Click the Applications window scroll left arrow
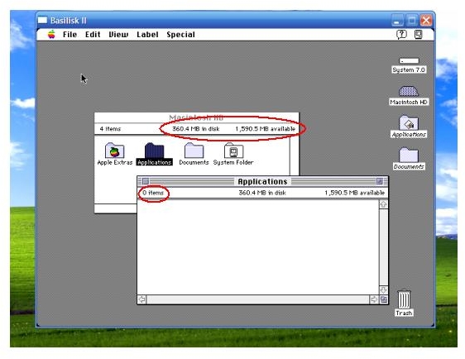 pyautogui.click(x=142, y=299)
